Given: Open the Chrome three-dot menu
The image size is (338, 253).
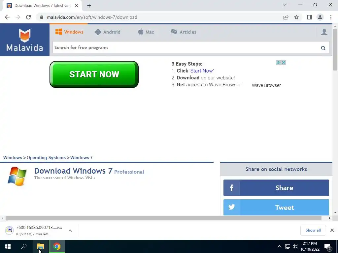Looking at the screenshot, I should coord(331,17).
